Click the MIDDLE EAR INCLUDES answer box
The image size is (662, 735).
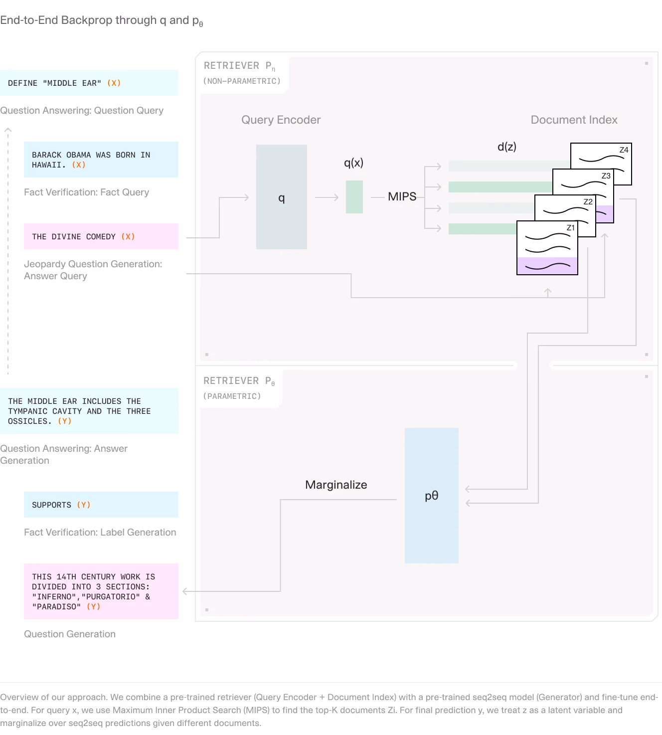[x=89, y=411]
